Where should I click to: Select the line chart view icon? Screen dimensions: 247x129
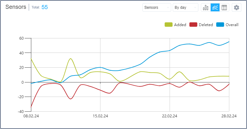[215, 8]
